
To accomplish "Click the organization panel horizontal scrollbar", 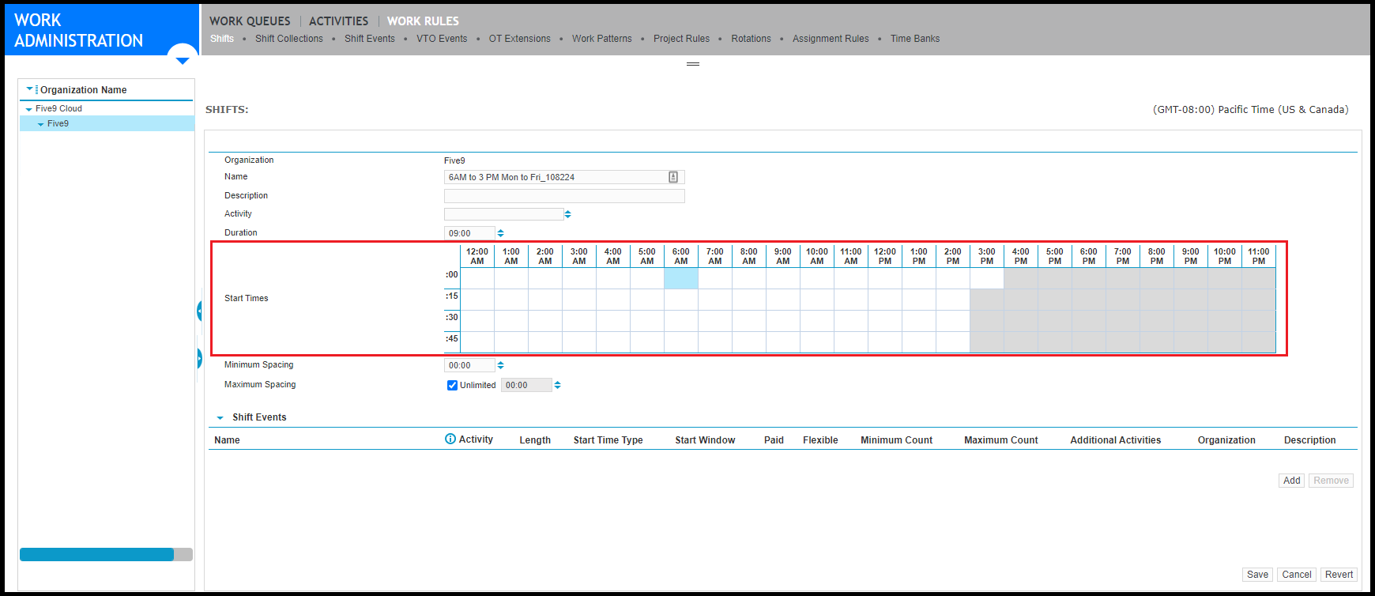I will [x=106, y=555].
